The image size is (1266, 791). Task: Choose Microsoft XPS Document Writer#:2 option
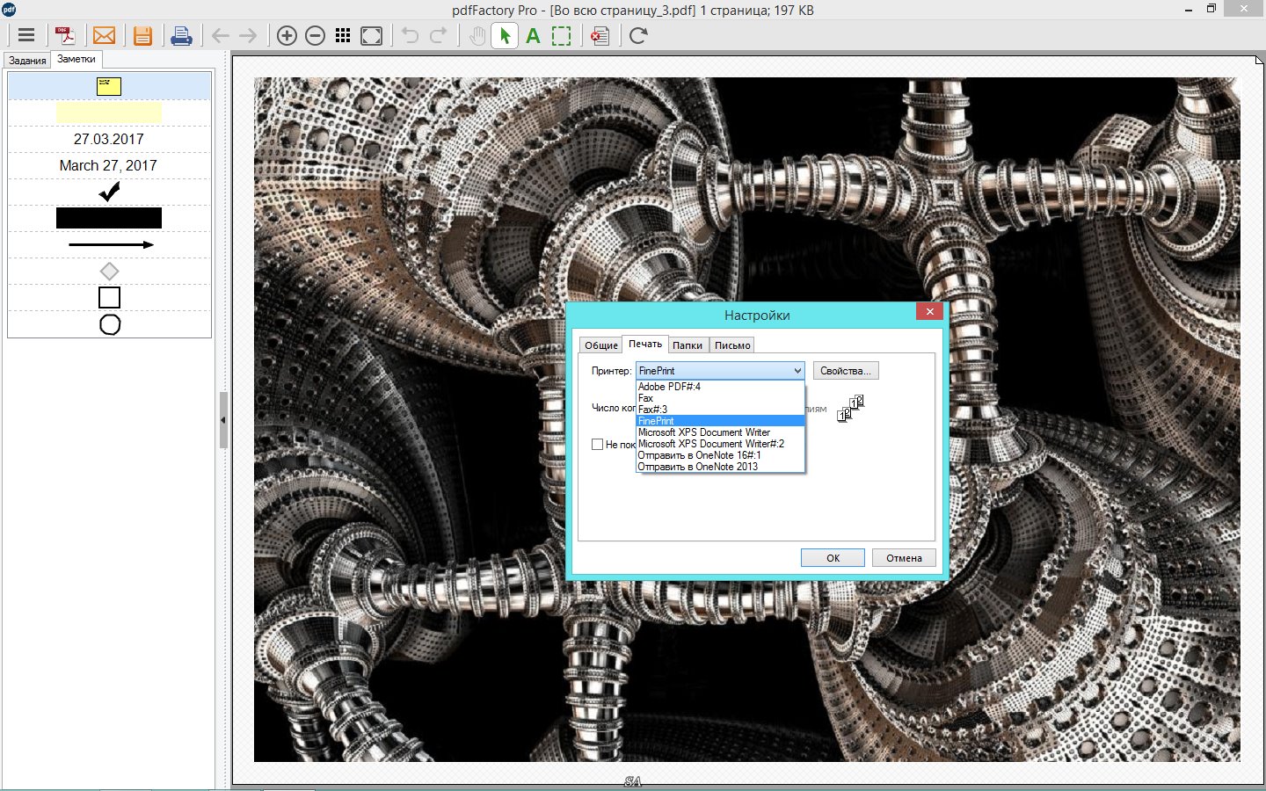720,444
